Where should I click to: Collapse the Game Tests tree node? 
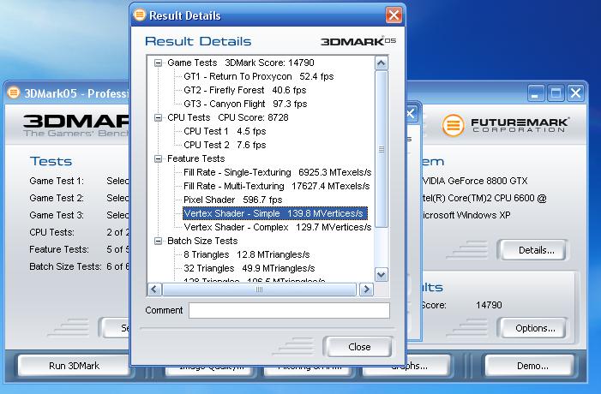(x=158, y=63)
